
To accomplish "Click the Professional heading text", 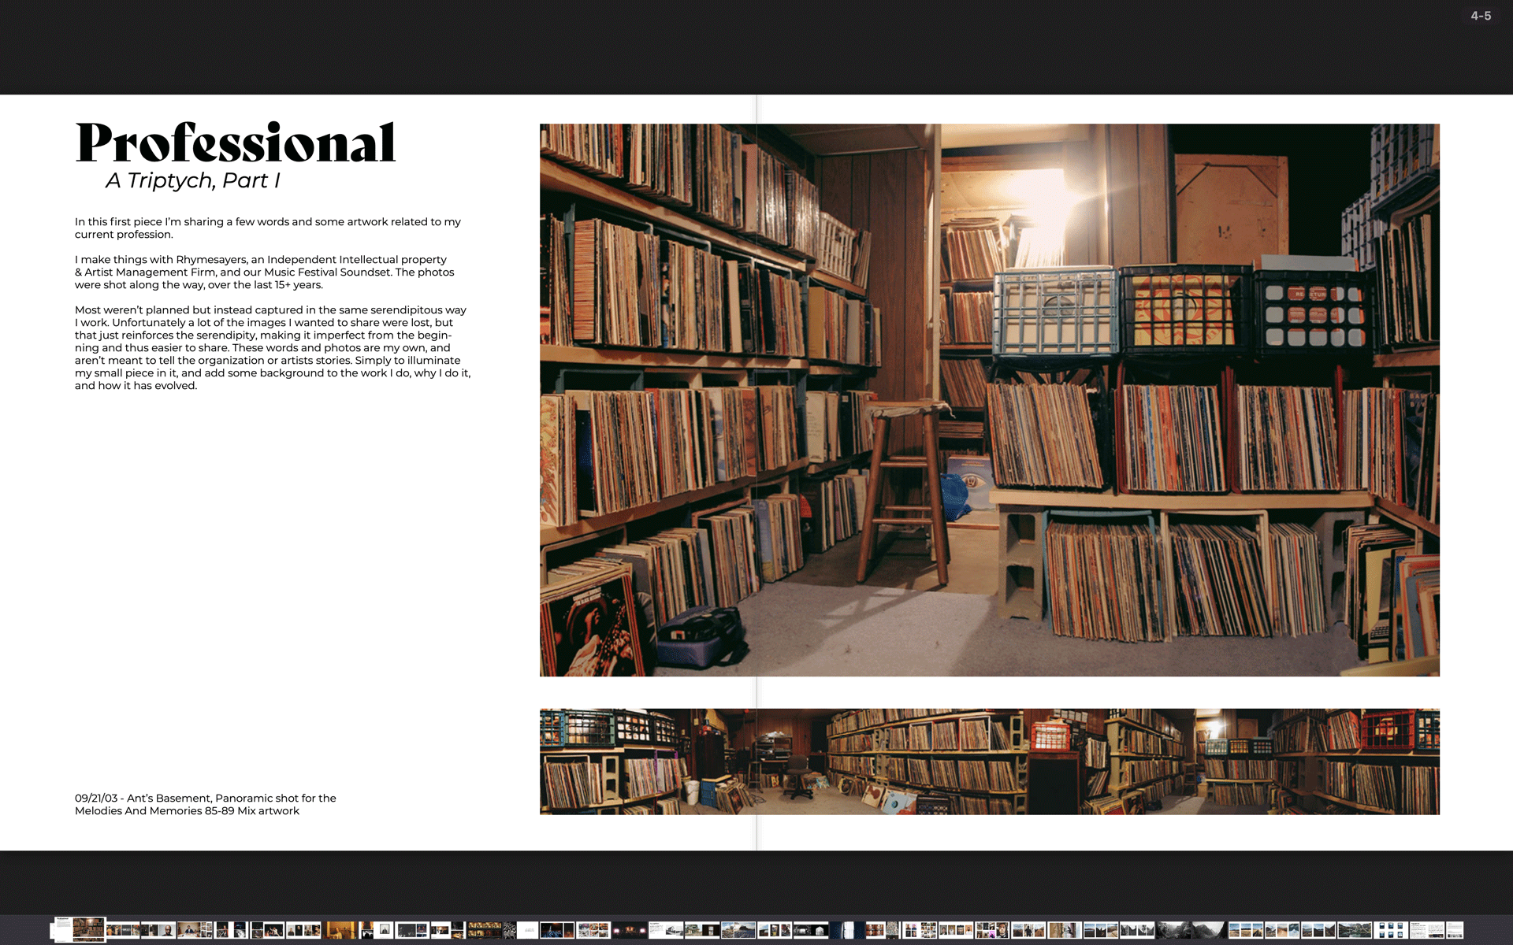I will 235,143.
